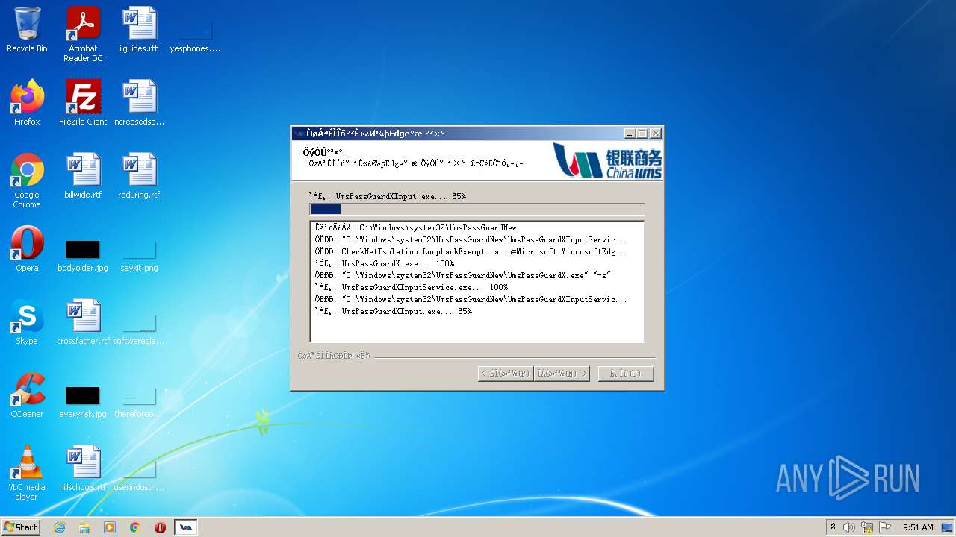Launch Google Chrome desktop shortcut
The image size is (956, 537).
[27, 180]
